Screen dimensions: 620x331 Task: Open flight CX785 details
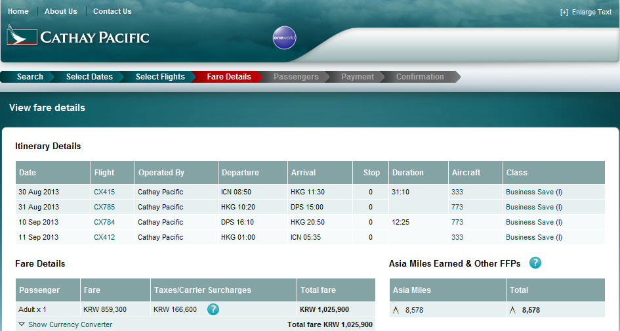coord(104,207)
